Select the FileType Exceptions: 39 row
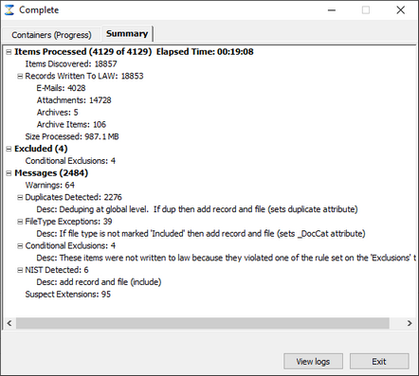Viewport: 419px width, 376px height. [x=68, y=222]
